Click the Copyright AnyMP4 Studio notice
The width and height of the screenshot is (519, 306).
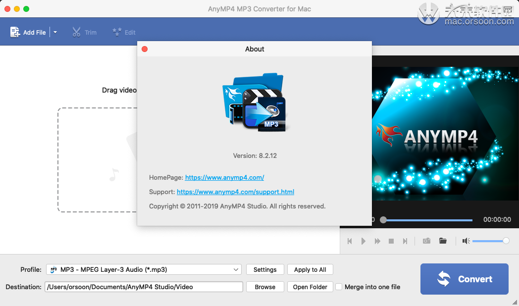[x=237, y=206]
